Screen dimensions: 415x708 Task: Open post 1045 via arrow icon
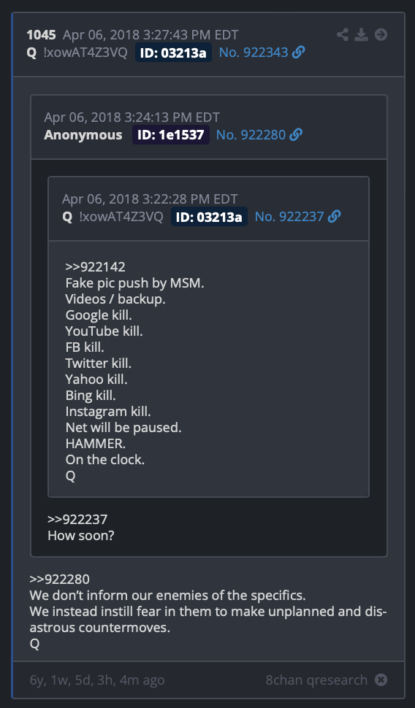point(381,35)
